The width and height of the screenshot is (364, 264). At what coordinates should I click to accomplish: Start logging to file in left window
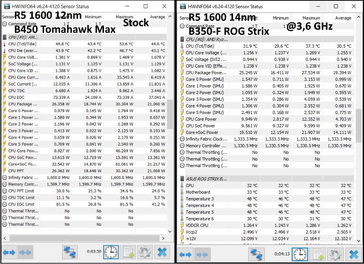pos(128,252)
